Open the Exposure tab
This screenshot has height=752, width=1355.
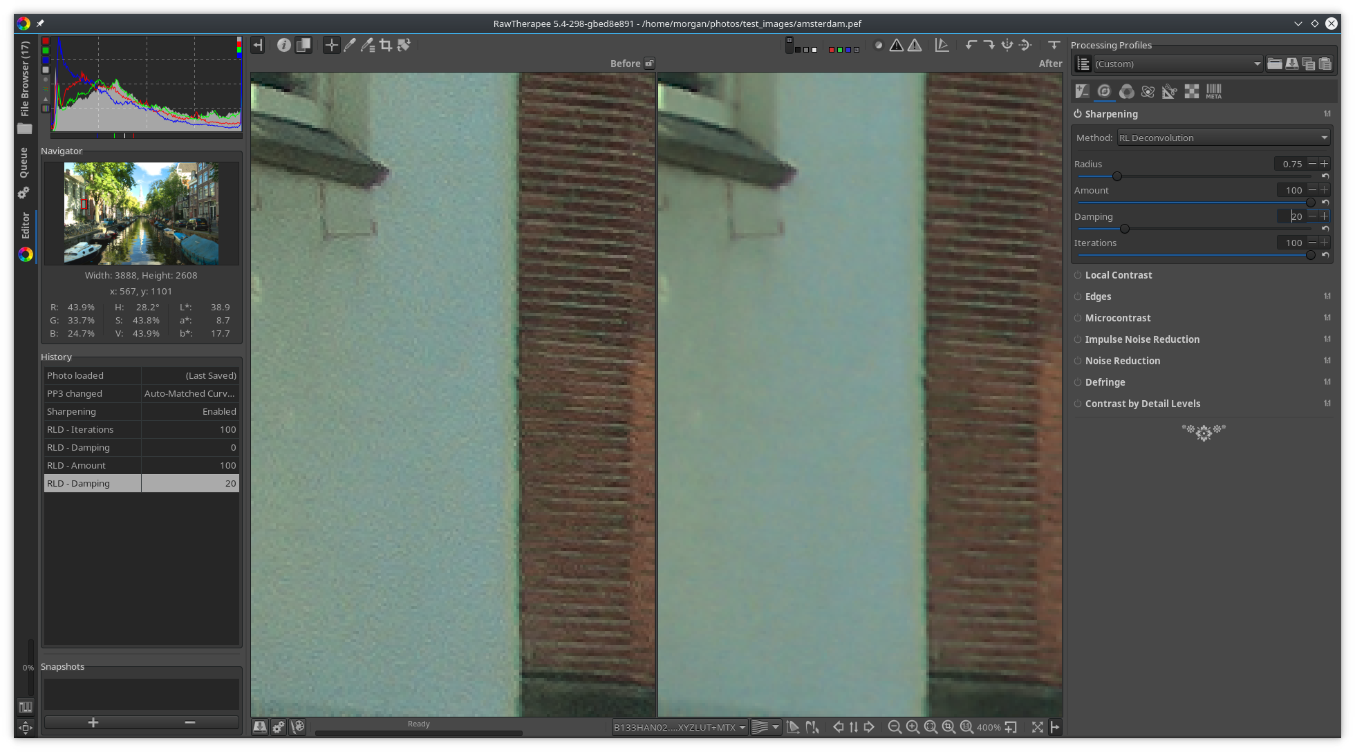coord(1082,91)
